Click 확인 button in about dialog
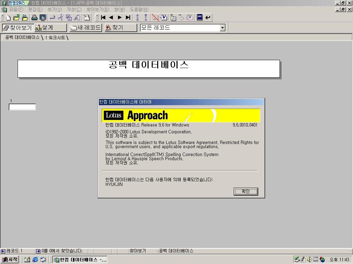Viewport: 353px width, 264px height. click(x=246, y=191)
